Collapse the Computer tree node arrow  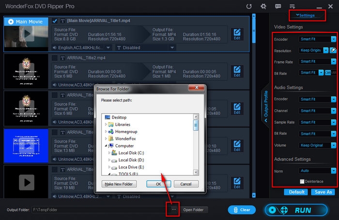pos(106,146)
